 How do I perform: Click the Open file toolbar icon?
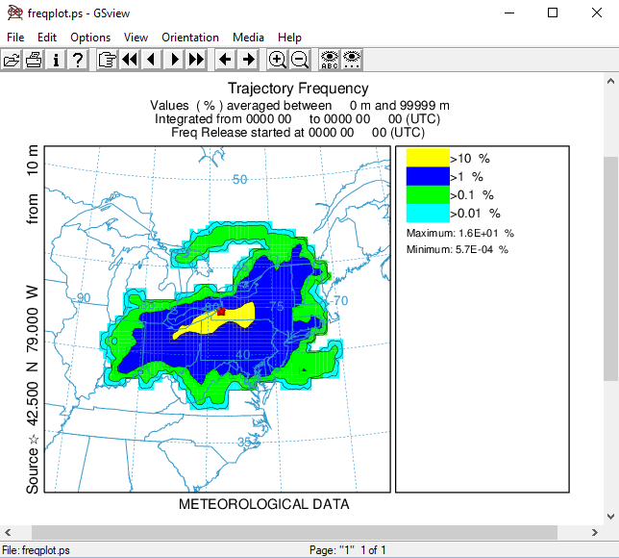(x=12, y=60)
